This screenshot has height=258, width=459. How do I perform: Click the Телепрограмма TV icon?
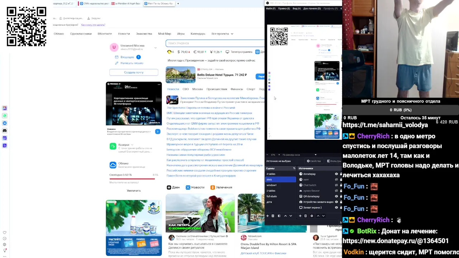pos(227,52)
